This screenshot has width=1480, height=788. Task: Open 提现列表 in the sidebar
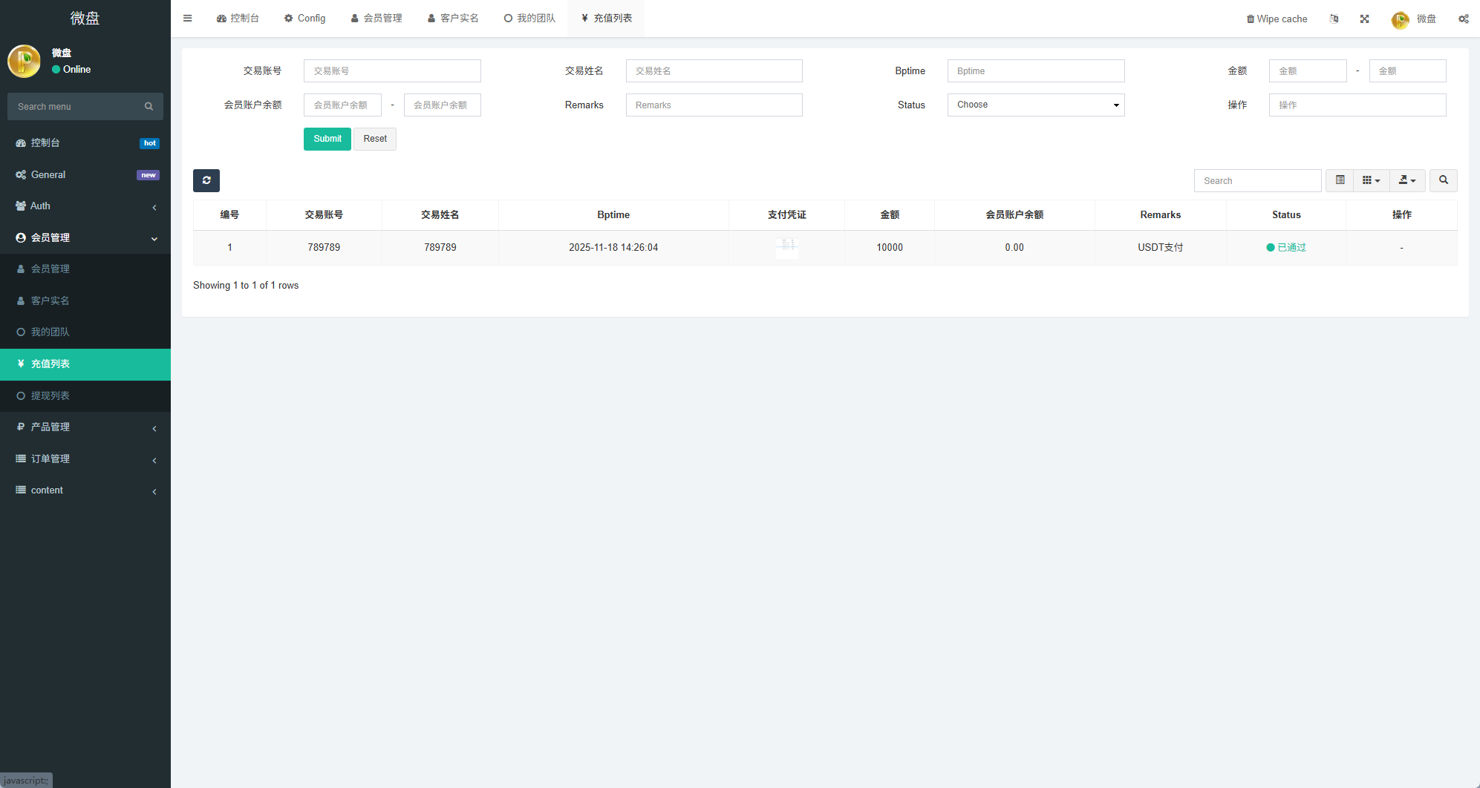point(50,396)
